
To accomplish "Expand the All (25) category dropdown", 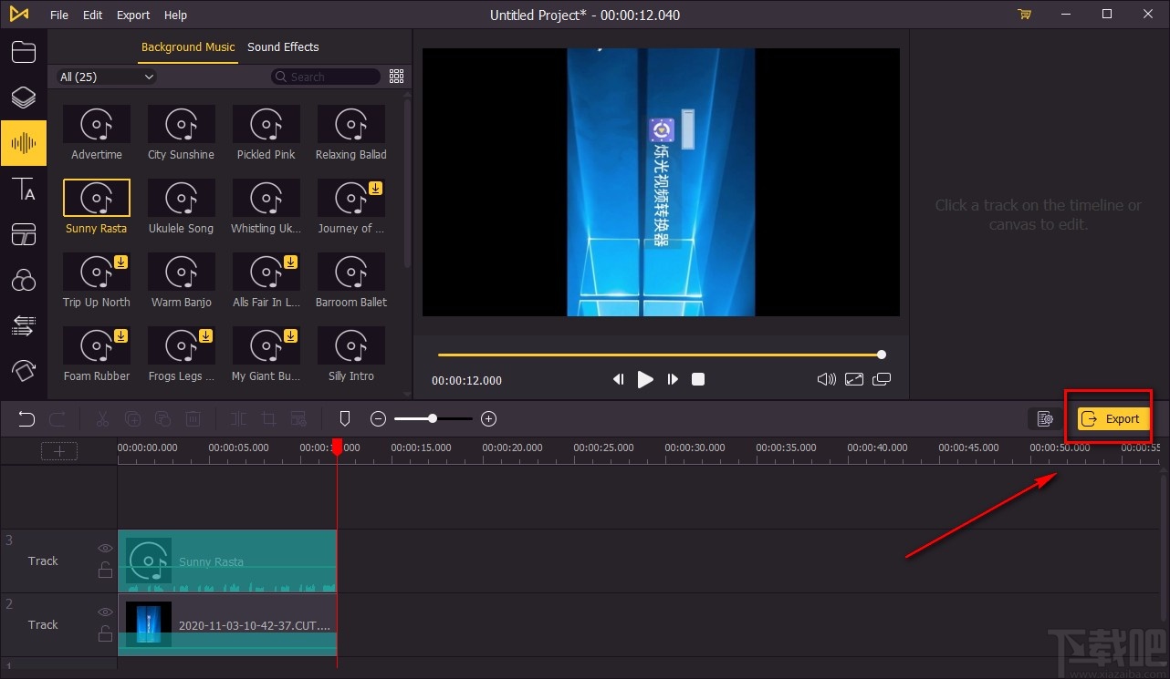I will point(106,77).
